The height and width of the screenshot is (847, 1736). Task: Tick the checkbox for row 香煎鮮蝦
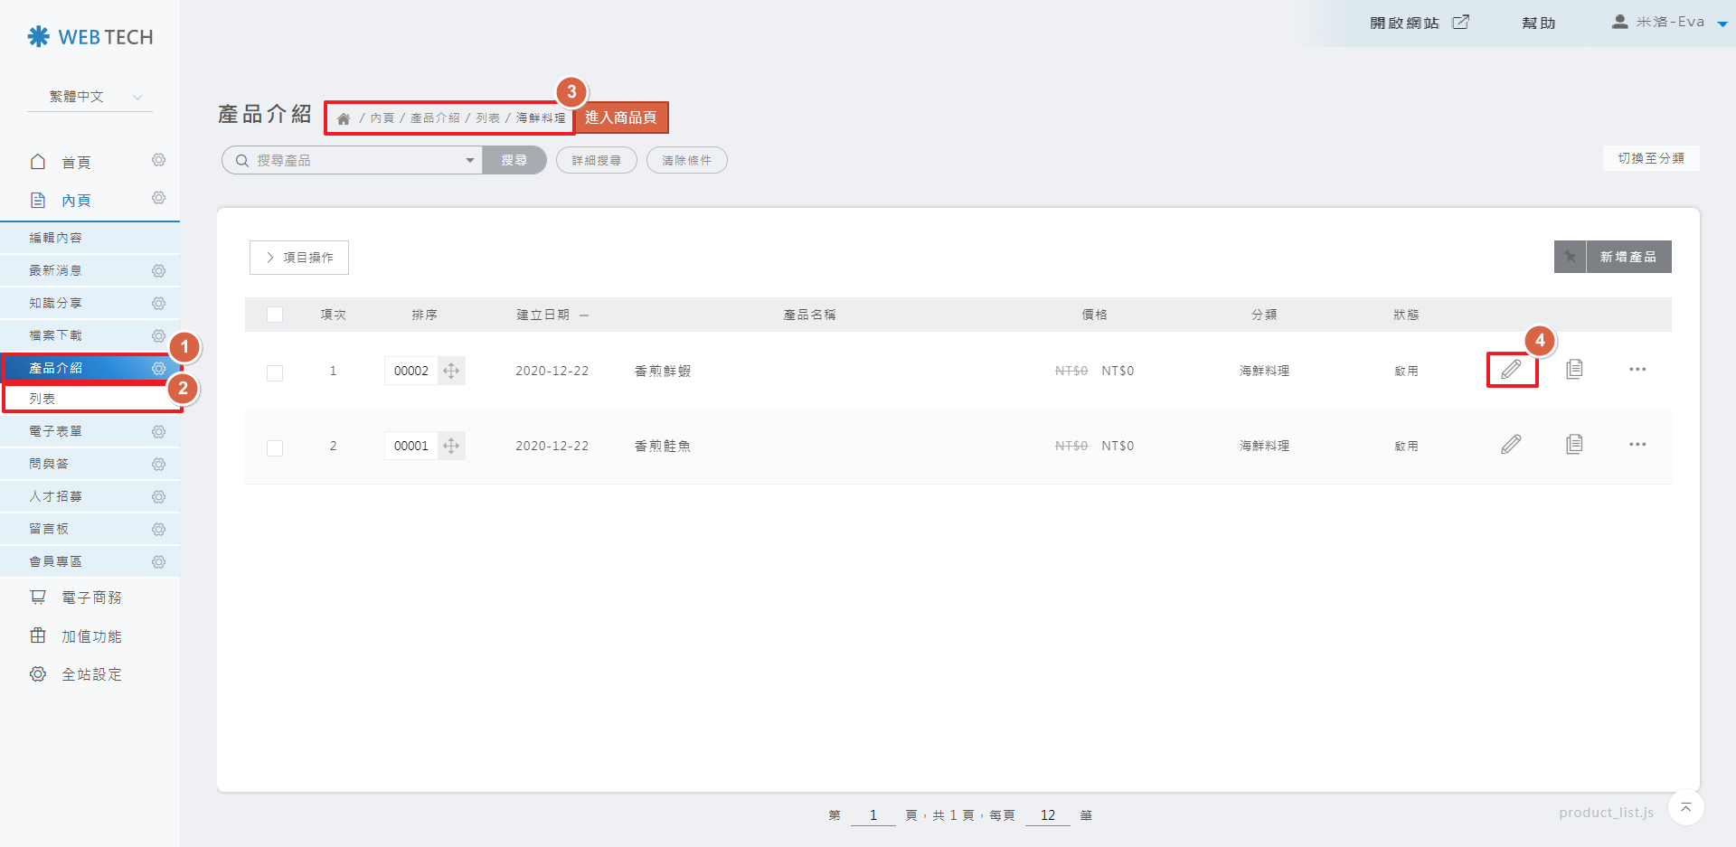click(x=275, y=372)
